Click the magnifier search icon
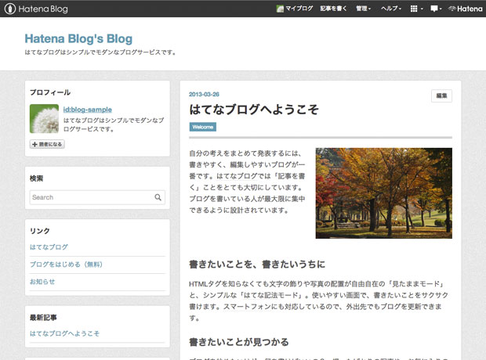 pos(159,197)
